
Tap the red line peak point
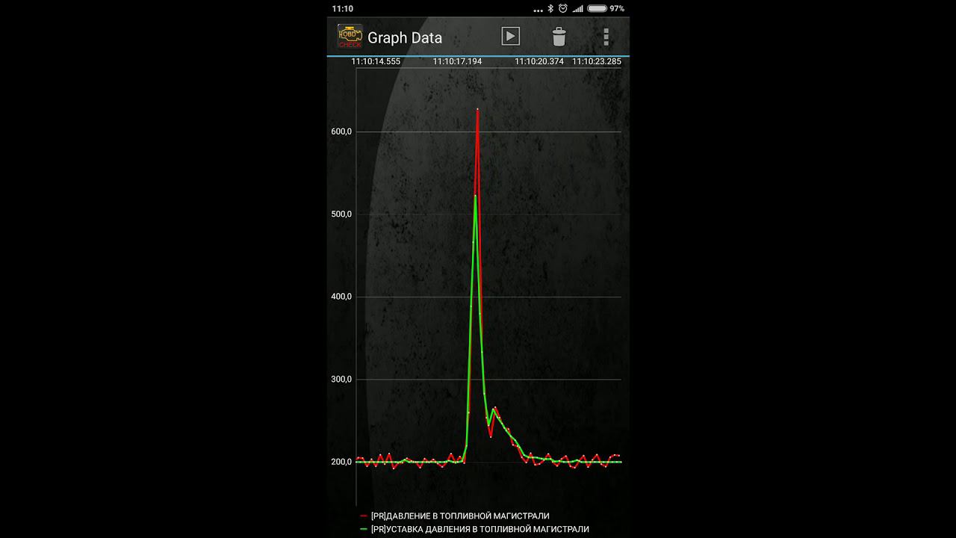pyautogui.click(x=477, y=110)
